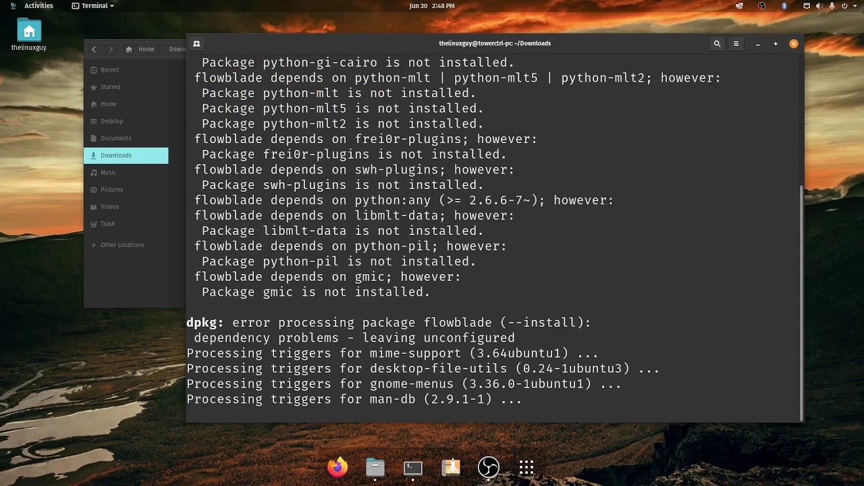Image resolution: width=864 pixels, height=486 pixels.
Task: Expand the system menu arrow
Action: point(854,5)
